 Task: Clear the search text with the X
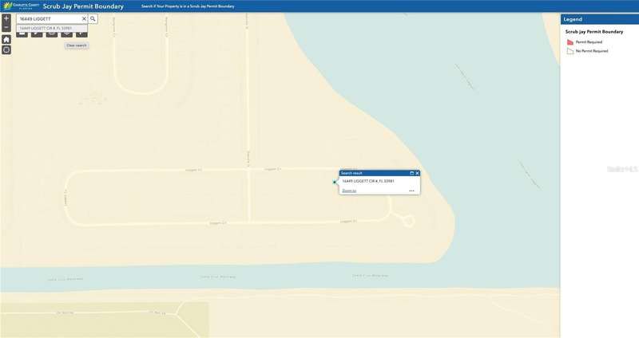click(84, 18)
